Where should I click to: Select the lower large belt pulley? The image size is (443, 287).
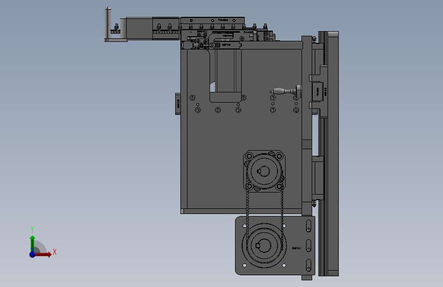(264, 246)
